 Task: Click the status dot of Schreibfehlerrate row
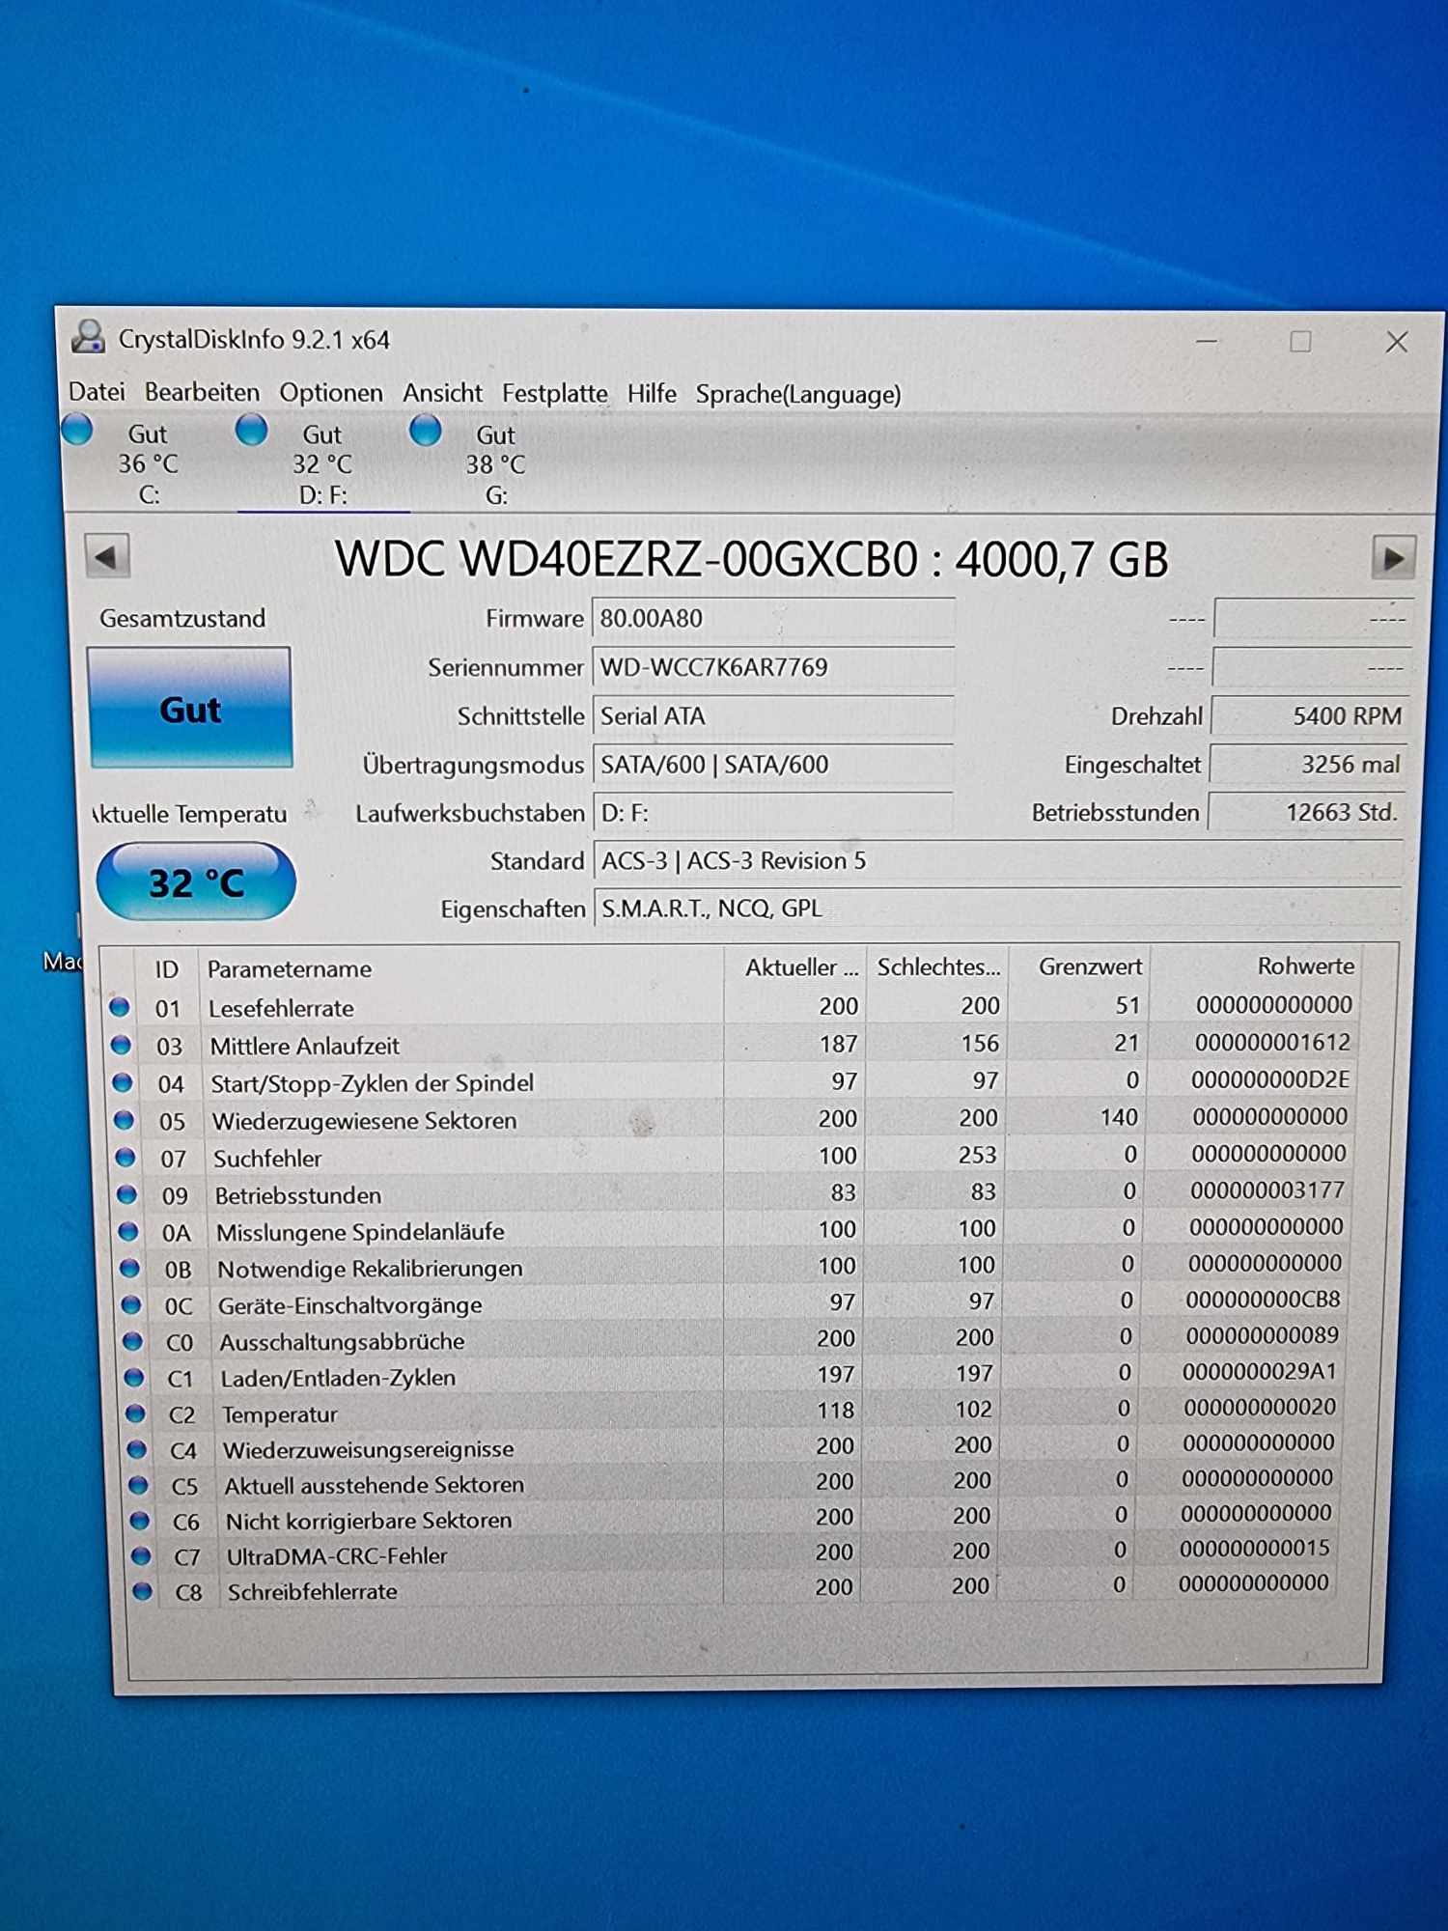tap(143, 1591)
